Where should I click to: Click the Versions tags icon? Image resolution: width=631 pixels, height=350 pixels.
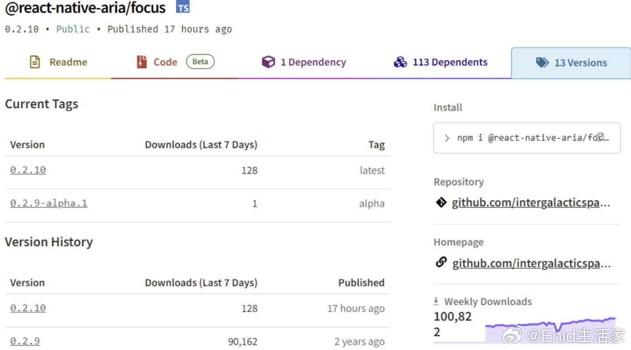pos(542,63)
